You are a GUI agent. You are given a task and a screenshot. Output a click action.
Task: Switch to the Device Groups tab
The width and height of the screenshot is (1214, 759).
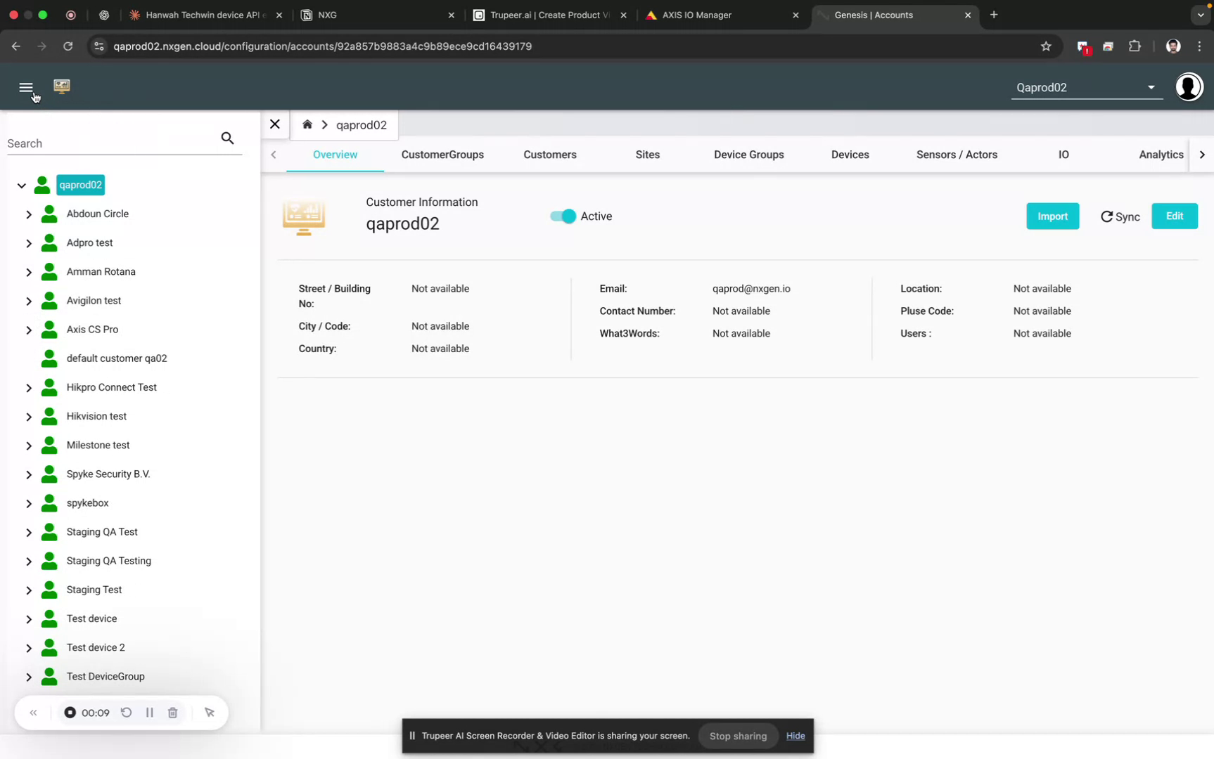[748, 155]
